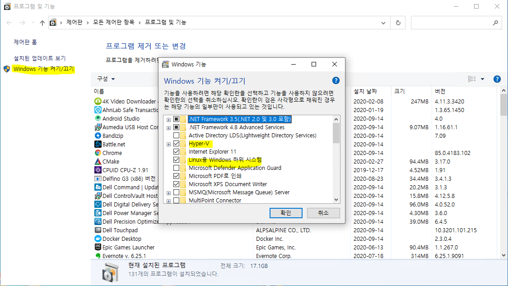Click features list scroll down arrow
Screen dimensions: 508x286
(x=336, y=200)
